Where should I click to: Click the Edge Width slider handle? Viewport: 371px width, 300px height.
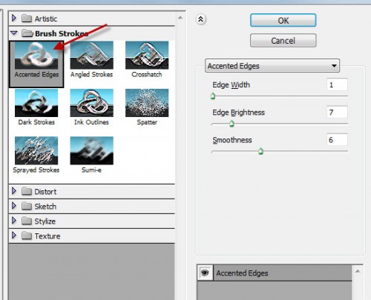click(x=213, y=96)
